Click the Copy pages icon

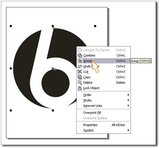pos(80,77)
